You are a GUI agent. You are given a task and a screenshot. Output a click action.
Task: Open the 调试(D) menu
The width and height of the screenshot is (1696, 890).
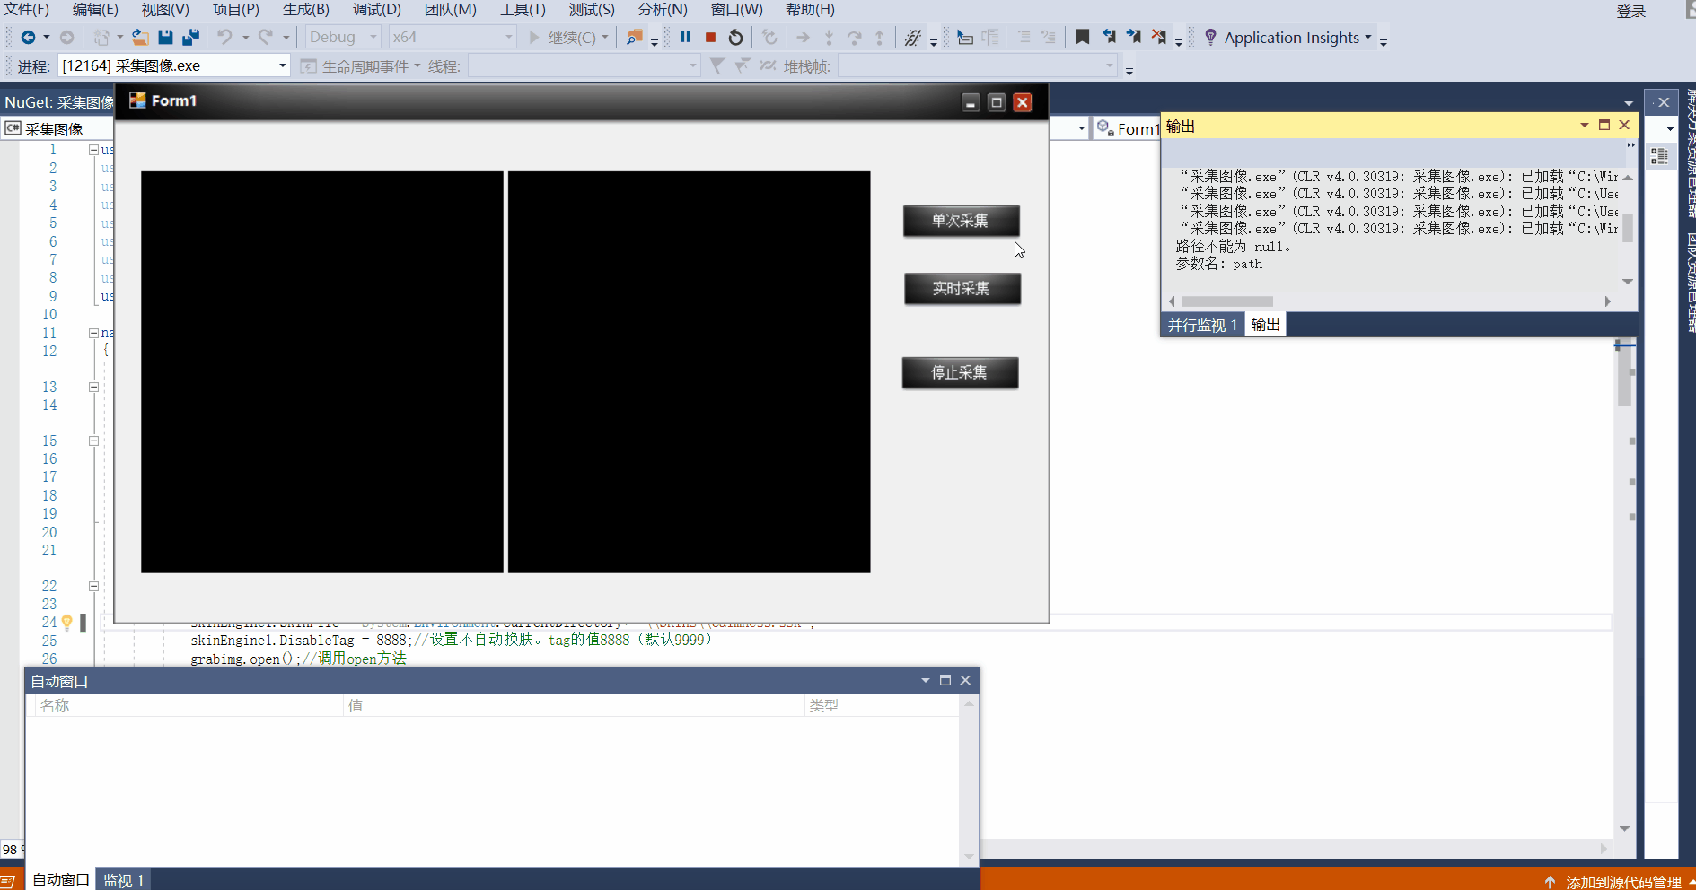tap(377, 9)
